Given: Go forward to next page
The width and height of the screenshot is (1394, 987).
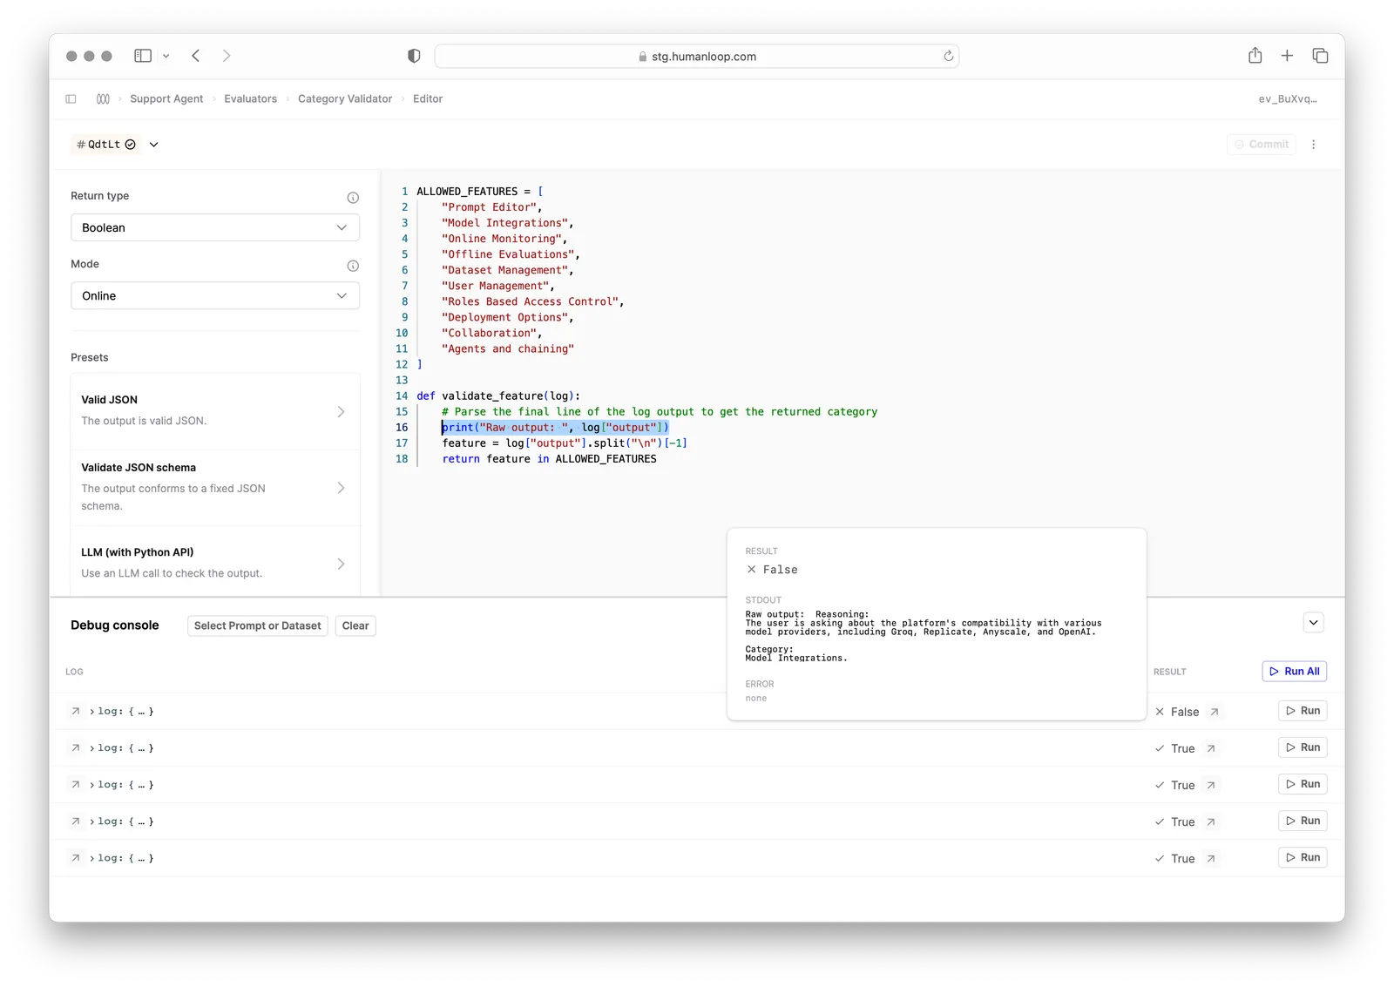Looking at the screenshot, I should point(227,56).
